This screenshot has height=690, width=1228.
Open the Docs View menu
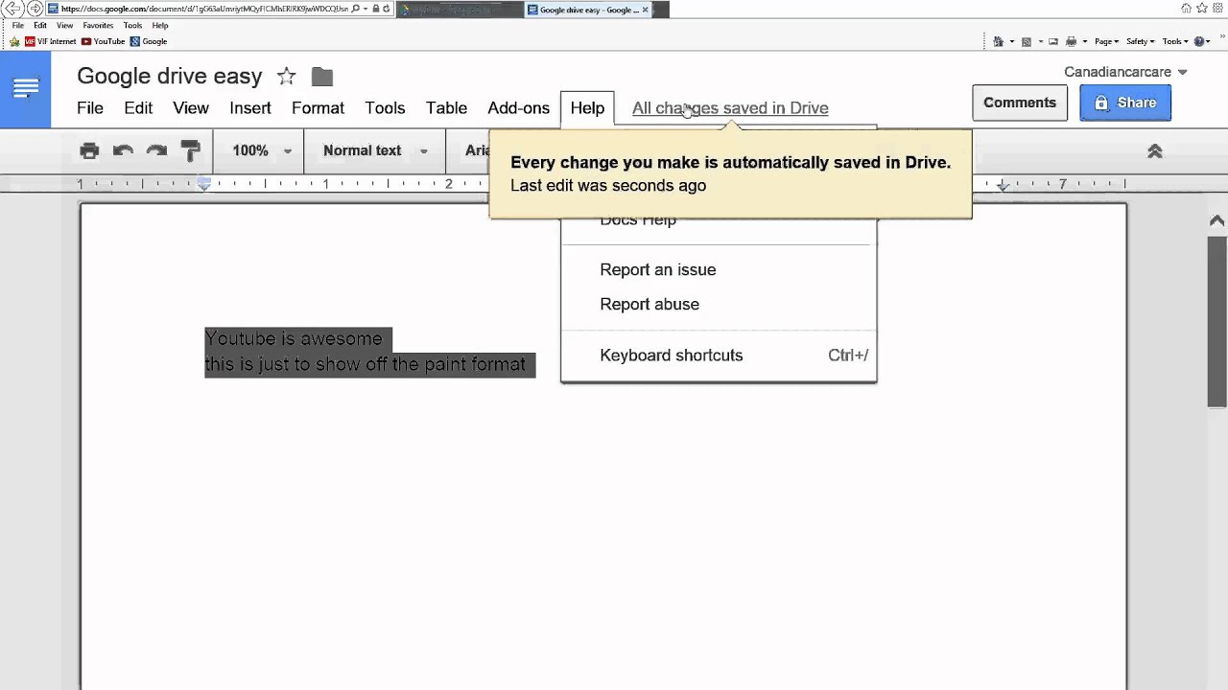[191, 108]
